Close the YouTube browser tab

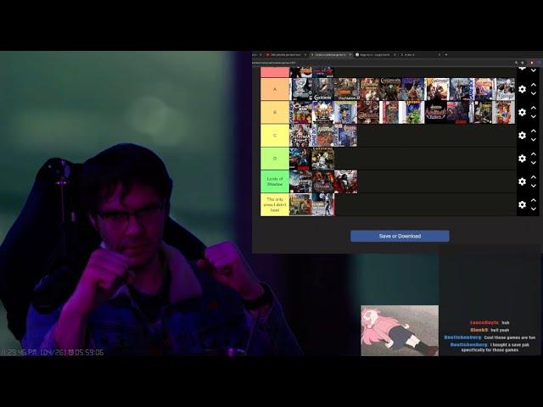tap(305, 54)
